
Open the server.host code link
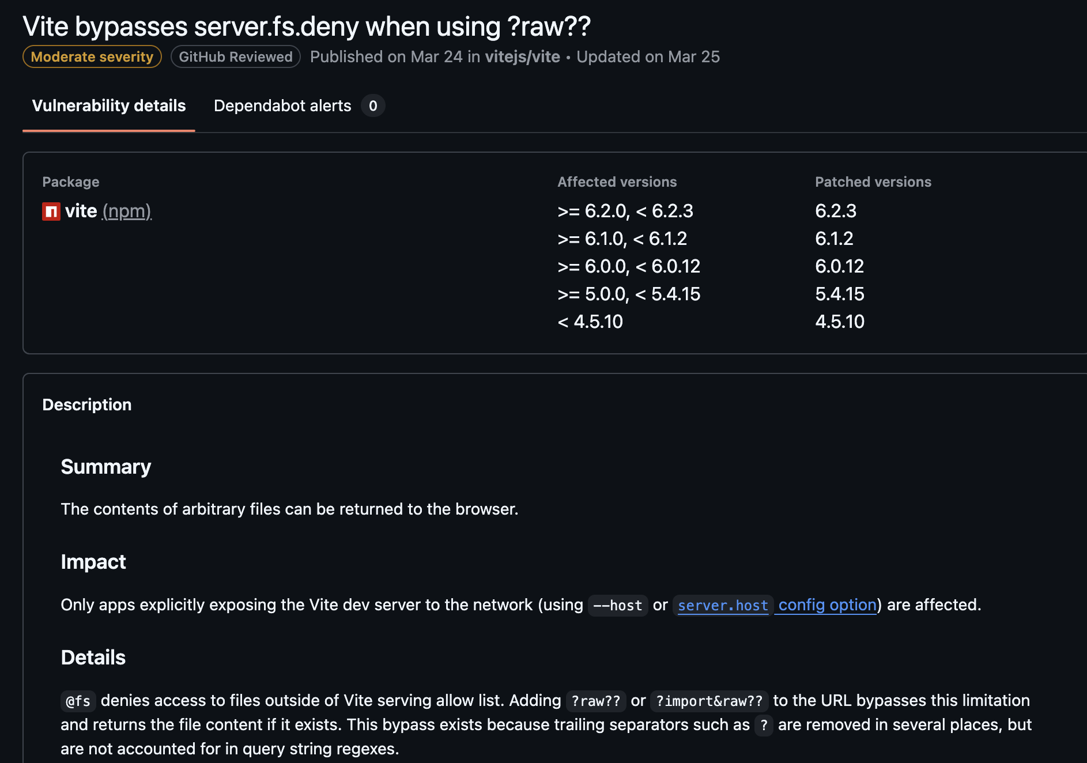point(723,606)
